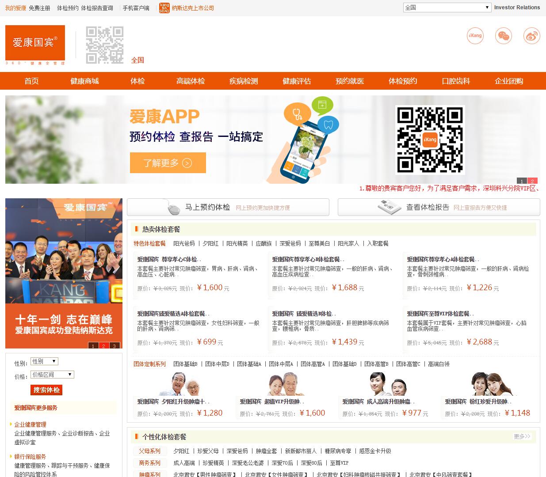Open 尊享孝心体检 package priced ¥1,600
This screenshot has height=477, width=546.
pos(169,259)
